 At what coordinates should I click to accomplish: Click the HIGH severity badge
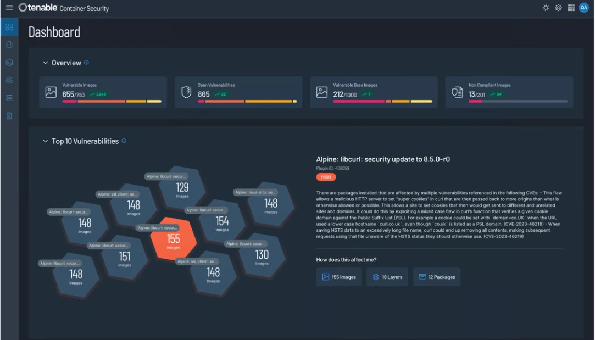tap(326, 177)
